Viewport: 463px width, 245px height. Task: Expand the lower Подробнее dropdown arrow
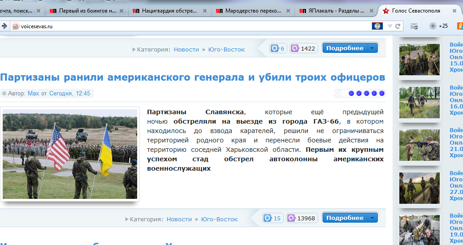coord(372,218)
